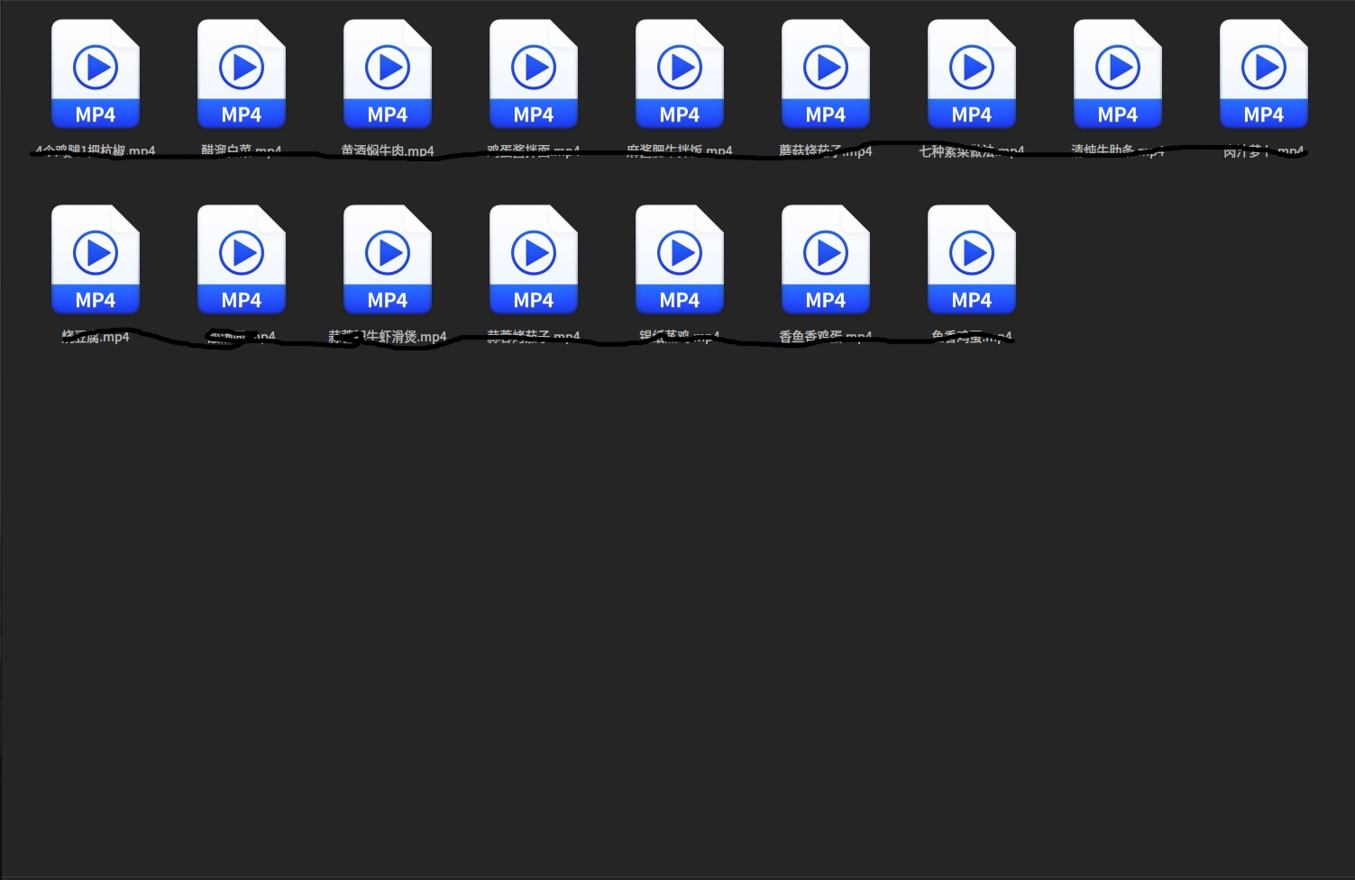This screenshot has height=880, width=1355.
Task: Select the 蒜蓉烤茄子.mp4 file icon
Action: [x=534, y=259]
